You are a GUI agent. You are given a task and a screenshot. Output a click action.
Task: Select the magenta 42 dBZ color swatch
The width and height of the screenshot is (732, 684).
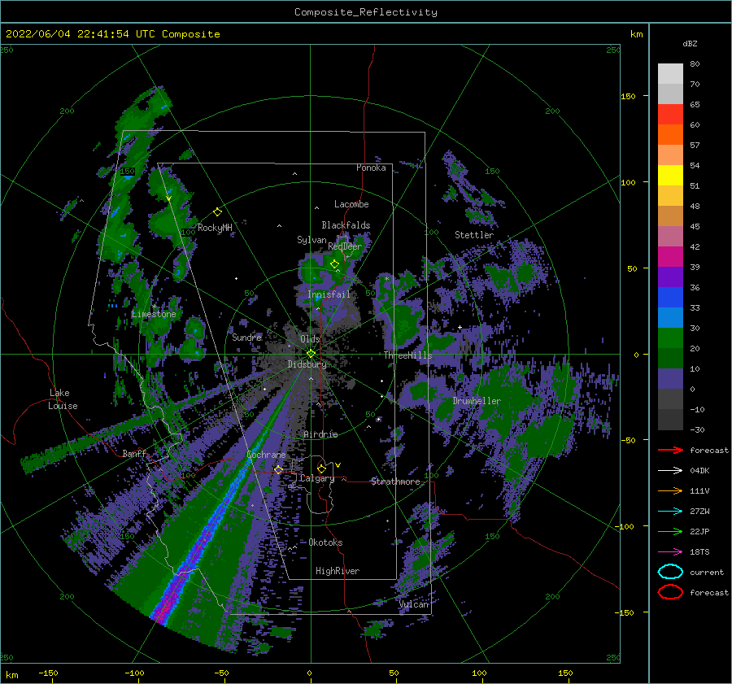click(x=670, y=256)
